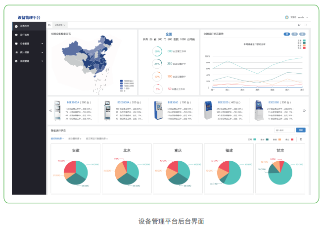Click the gear icon for 系统管理

(x=16, y=61)
